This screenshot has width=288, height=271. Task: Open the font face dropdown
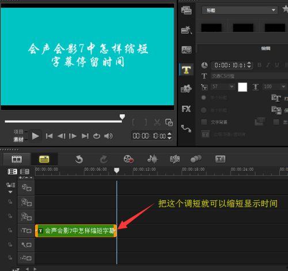(x=249, y=76)
